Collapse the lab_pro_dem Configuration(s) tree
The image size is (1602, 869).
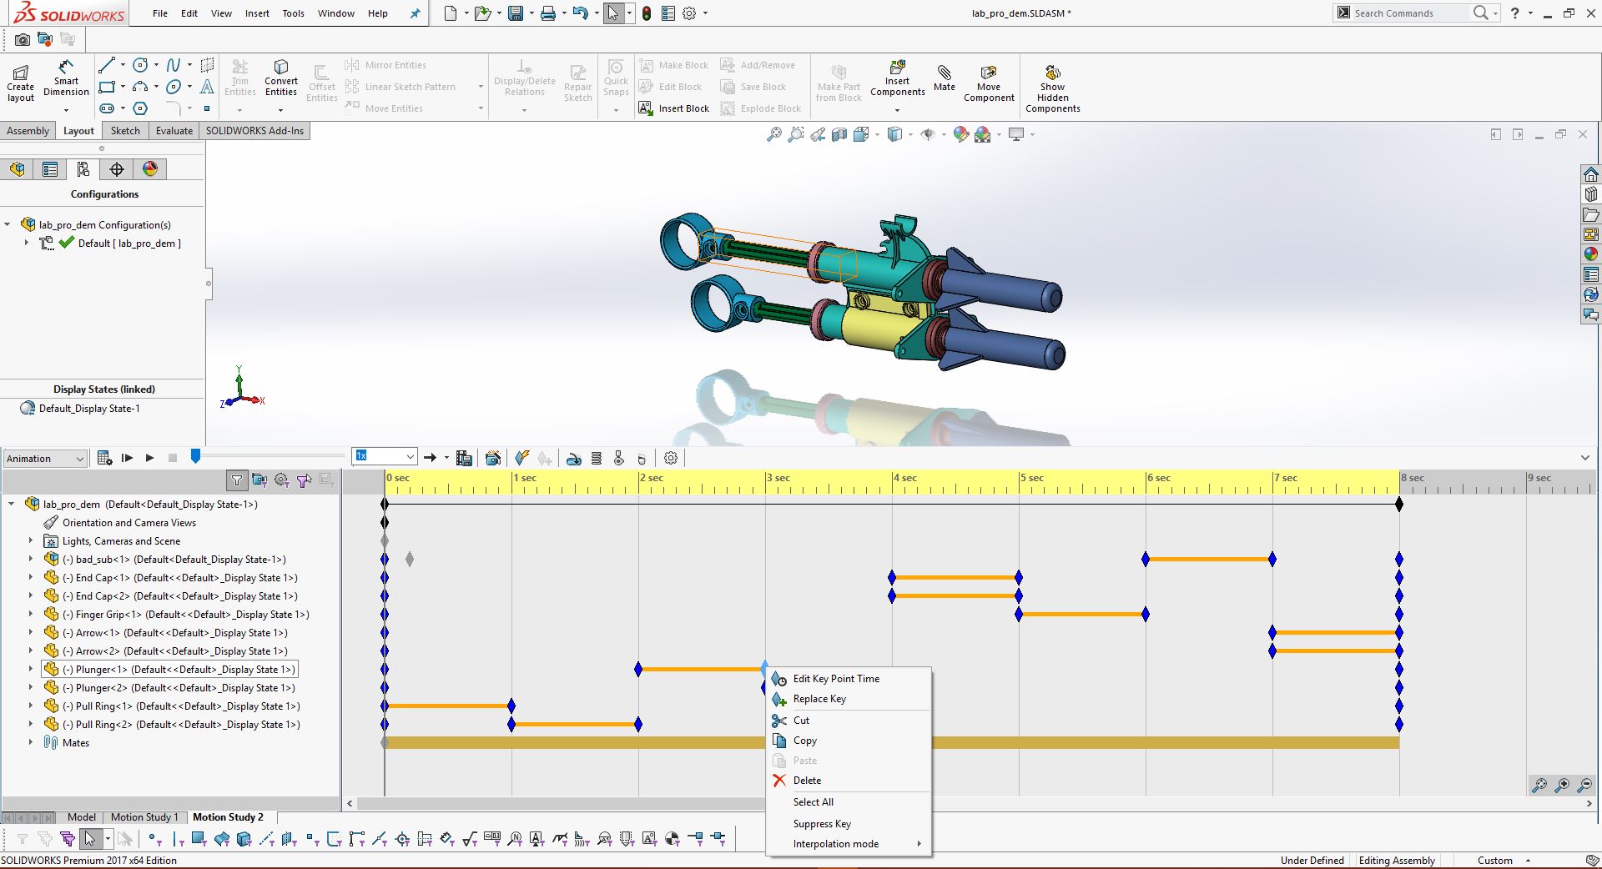pos(8,224)
